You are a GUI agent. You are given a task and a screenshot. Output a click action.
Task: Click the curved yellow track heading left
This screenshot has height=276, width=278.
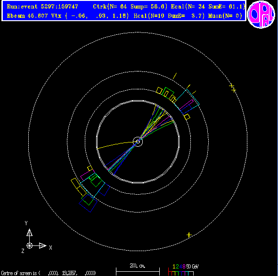coord(116,144)
